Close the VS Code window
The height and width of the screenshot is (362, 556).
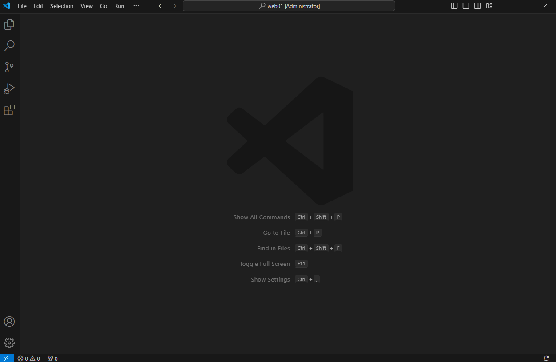545,6
